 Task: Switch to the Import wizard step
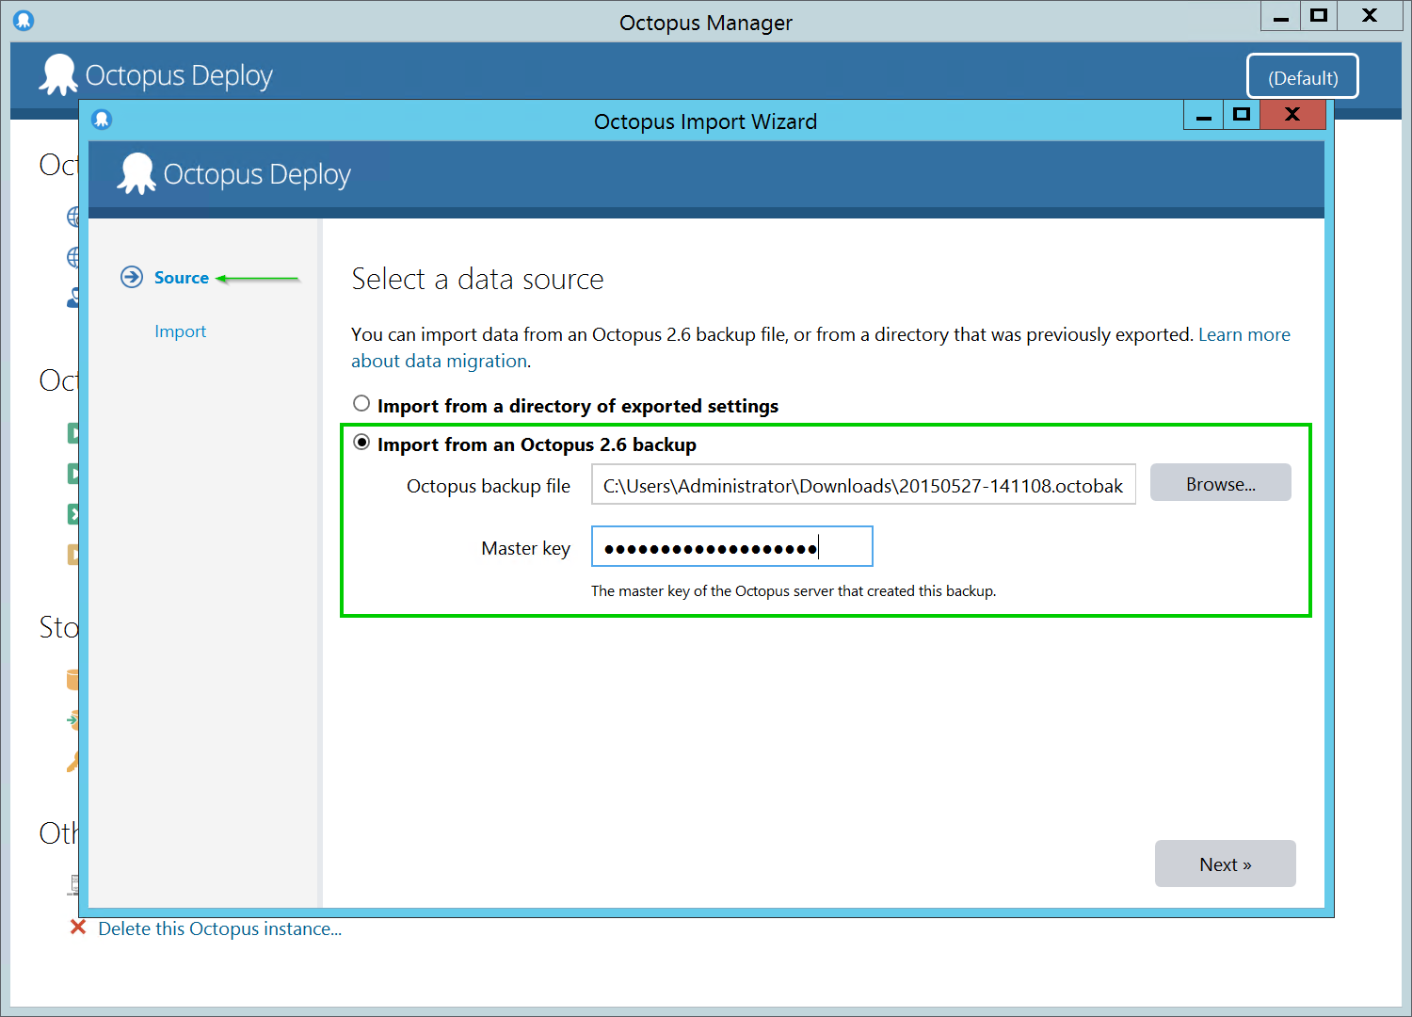pos(180,331)
